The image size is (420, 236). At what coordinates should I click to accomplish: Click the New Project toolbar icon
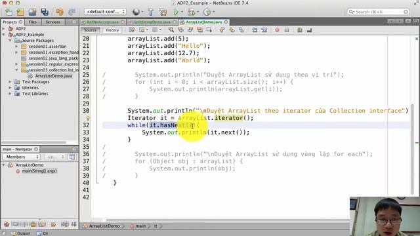click(20, 12)
